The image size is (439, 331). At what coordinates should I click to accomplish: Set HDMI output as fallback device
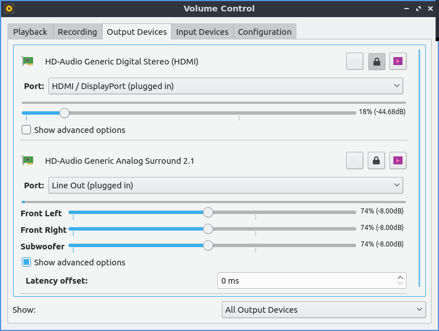[x=398, y=62]
